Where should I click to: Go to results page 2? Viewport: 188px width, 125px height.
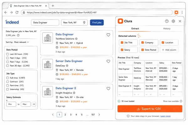pyautogui.click(x=65, y=115)
